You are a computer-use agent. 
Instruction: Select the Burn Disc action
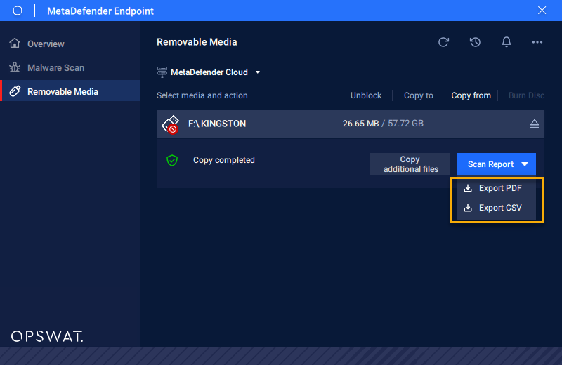pyautogui.click(x=526, y=95)
